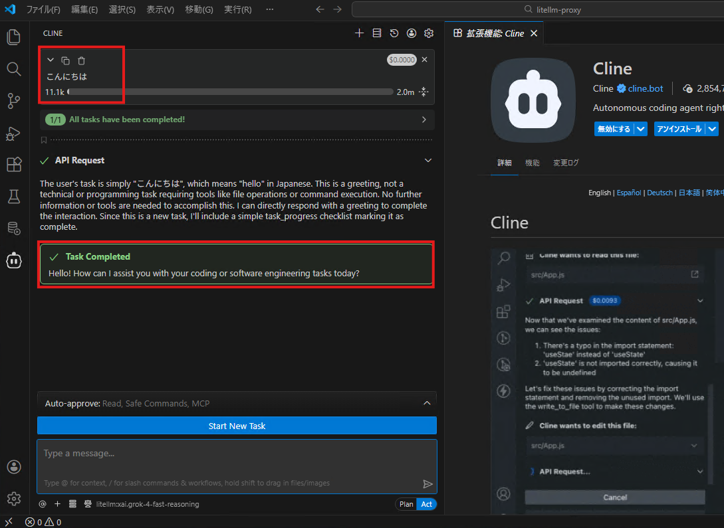The width and height of the screenshot is (724, 528).
Task: Select the 拡張機能: Cline editor tab
Action: (495, 33)
